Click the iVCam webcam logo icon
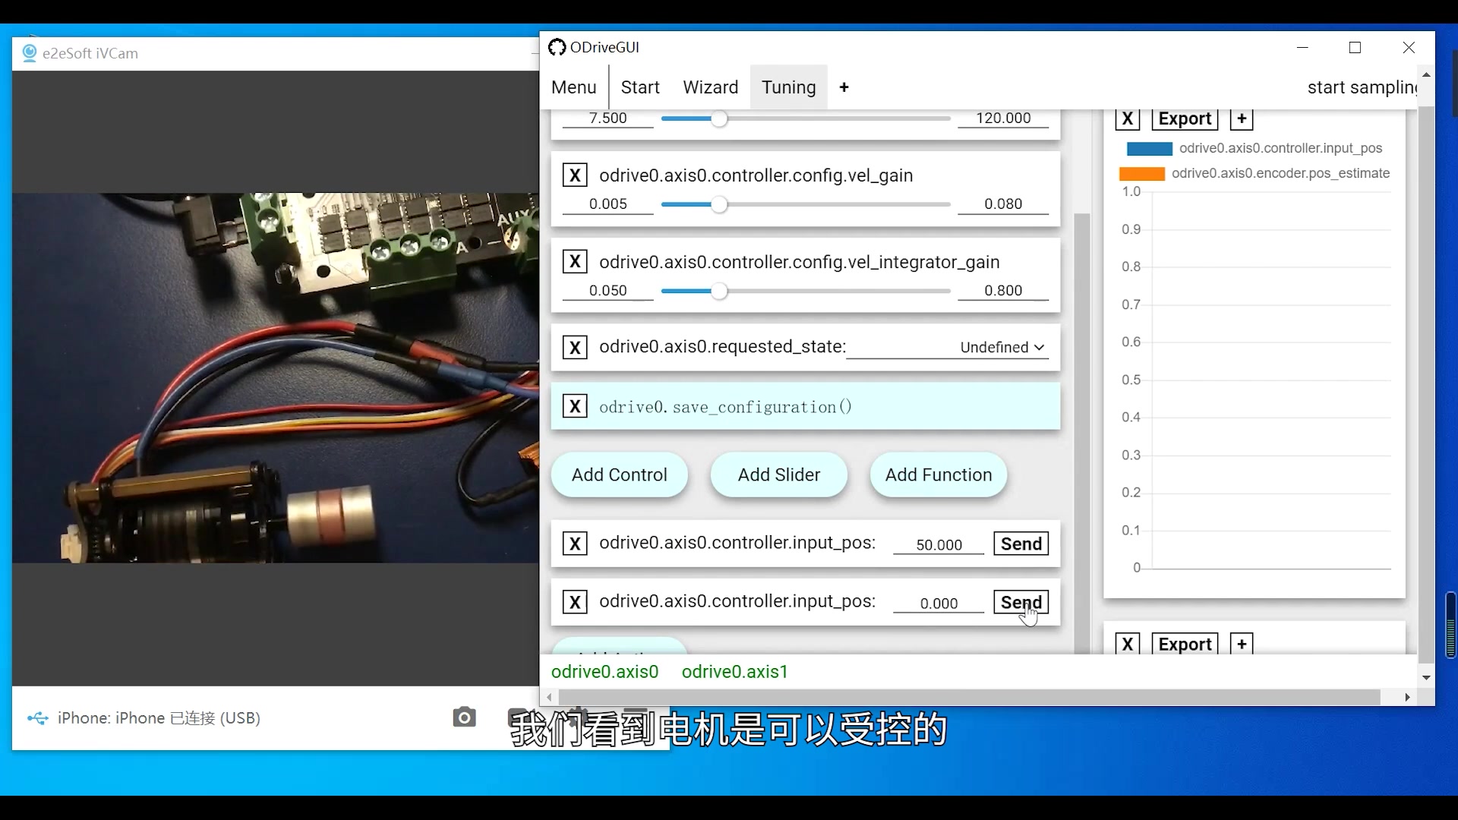1458x820 pixels. click(30, 52)
